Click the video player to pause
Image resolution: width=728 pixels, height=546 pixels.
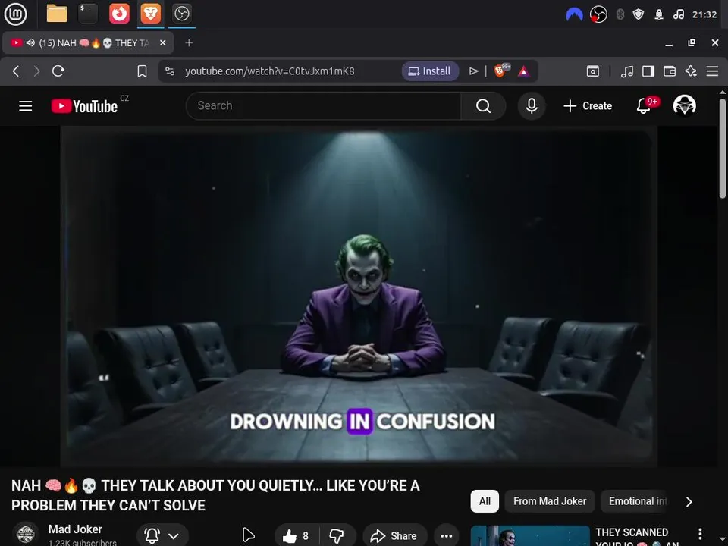(x=359, y=297)
